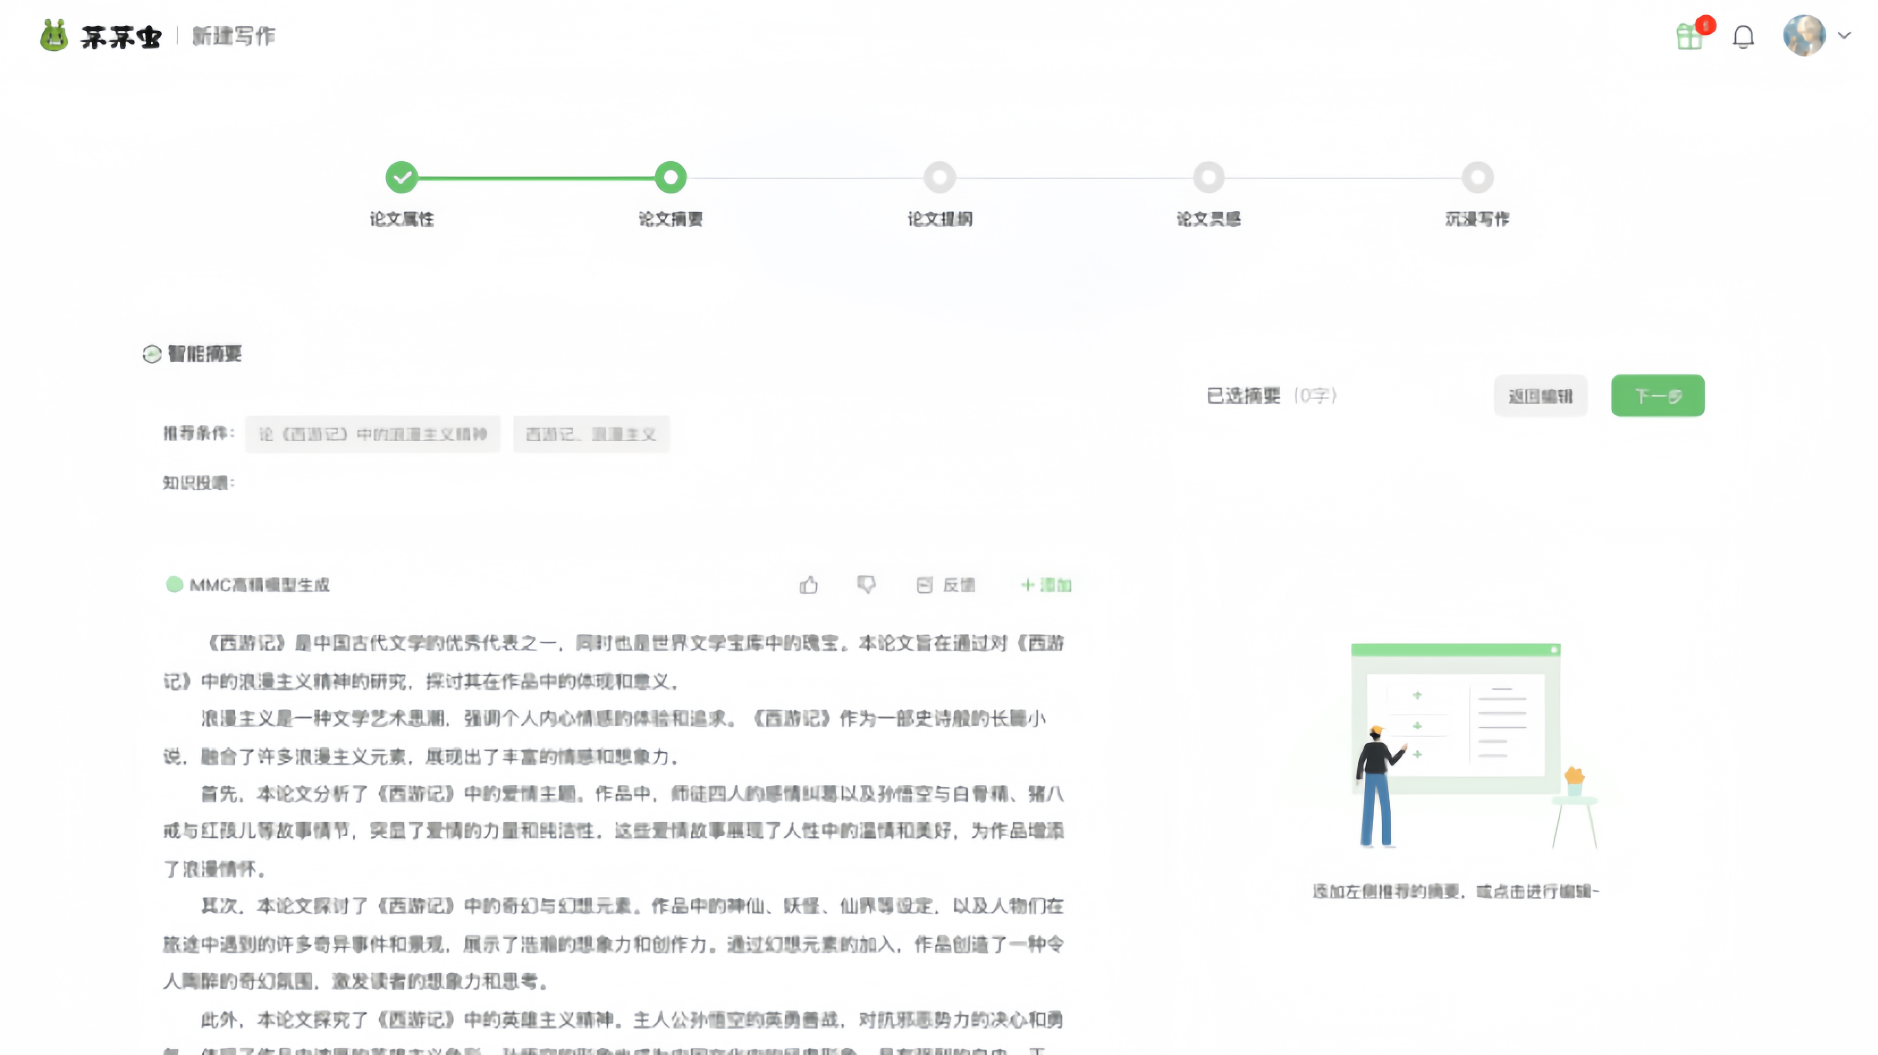Click the thumbs-down dislike icon
Viewport: 1878px width, 1055px height.
[866, 585]
